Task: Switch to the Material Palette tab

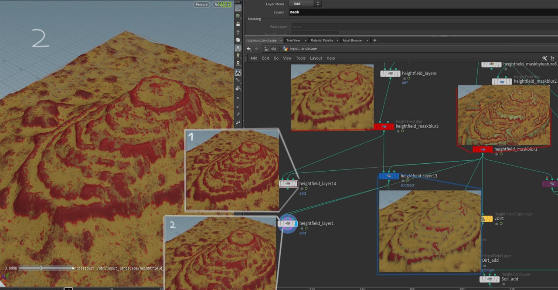Action: [x=322, y=40]
